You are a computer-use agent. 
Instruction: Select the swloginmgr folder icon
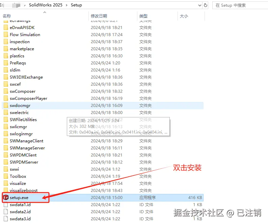(6, 134)
